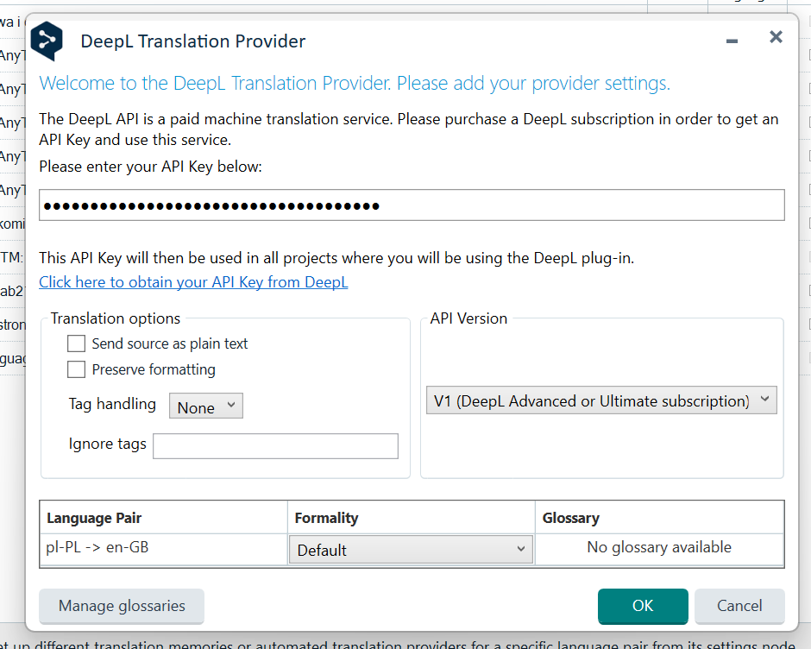
Task: Open the link to obtain your API Key from DeepL
Action: [x=193, y=282]
